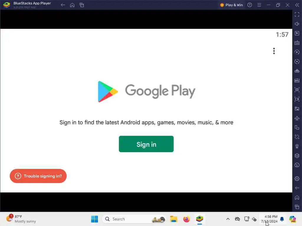This screenshot has height=226, width=302.
Task: Click the Sign in button
Action: click(146, 144)
